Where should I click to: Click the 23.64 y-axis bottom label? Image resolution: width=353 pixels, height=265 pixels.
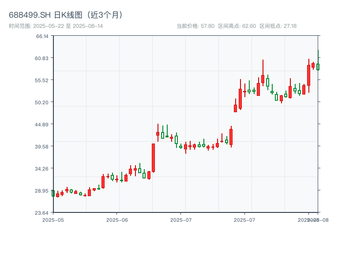[x=42, y=212]
